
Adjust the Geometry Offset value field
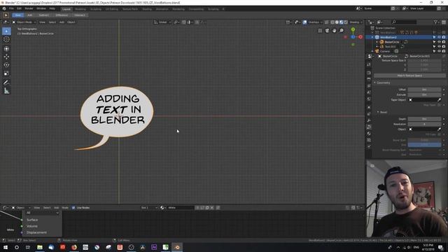click(x=424, y=90)
